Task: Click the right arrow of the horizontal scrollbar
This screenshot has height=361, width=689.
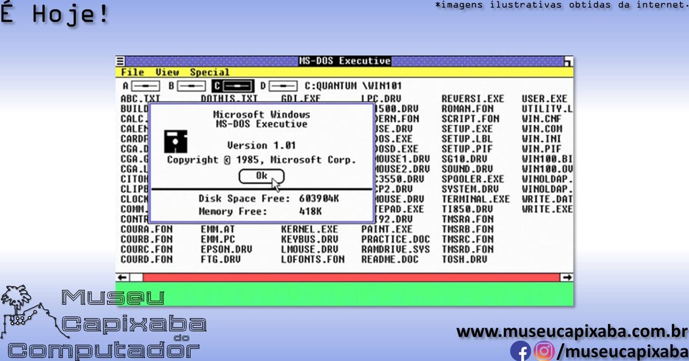Action: [x=567, y=277]
